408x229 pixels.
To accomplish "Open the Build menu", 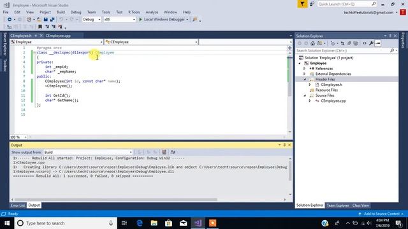I will point(61,12).
